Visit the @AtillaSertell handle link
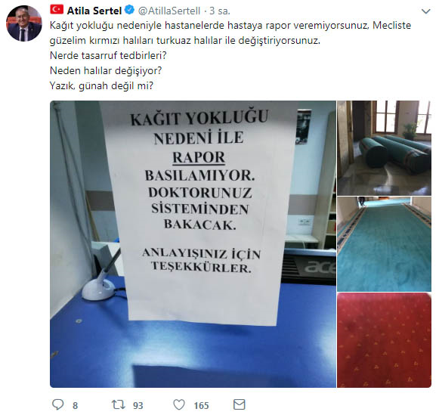The height and width of the screenshot is (415, 439). [169, 11]
